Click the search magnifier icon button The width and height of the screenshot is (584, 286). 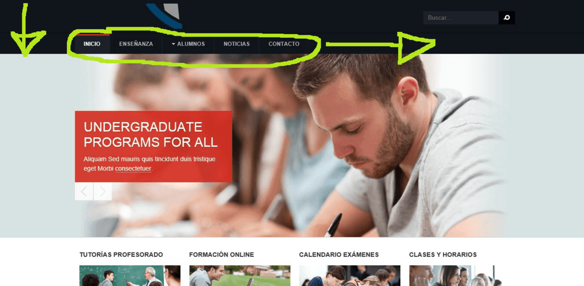(x=506, y=18)
